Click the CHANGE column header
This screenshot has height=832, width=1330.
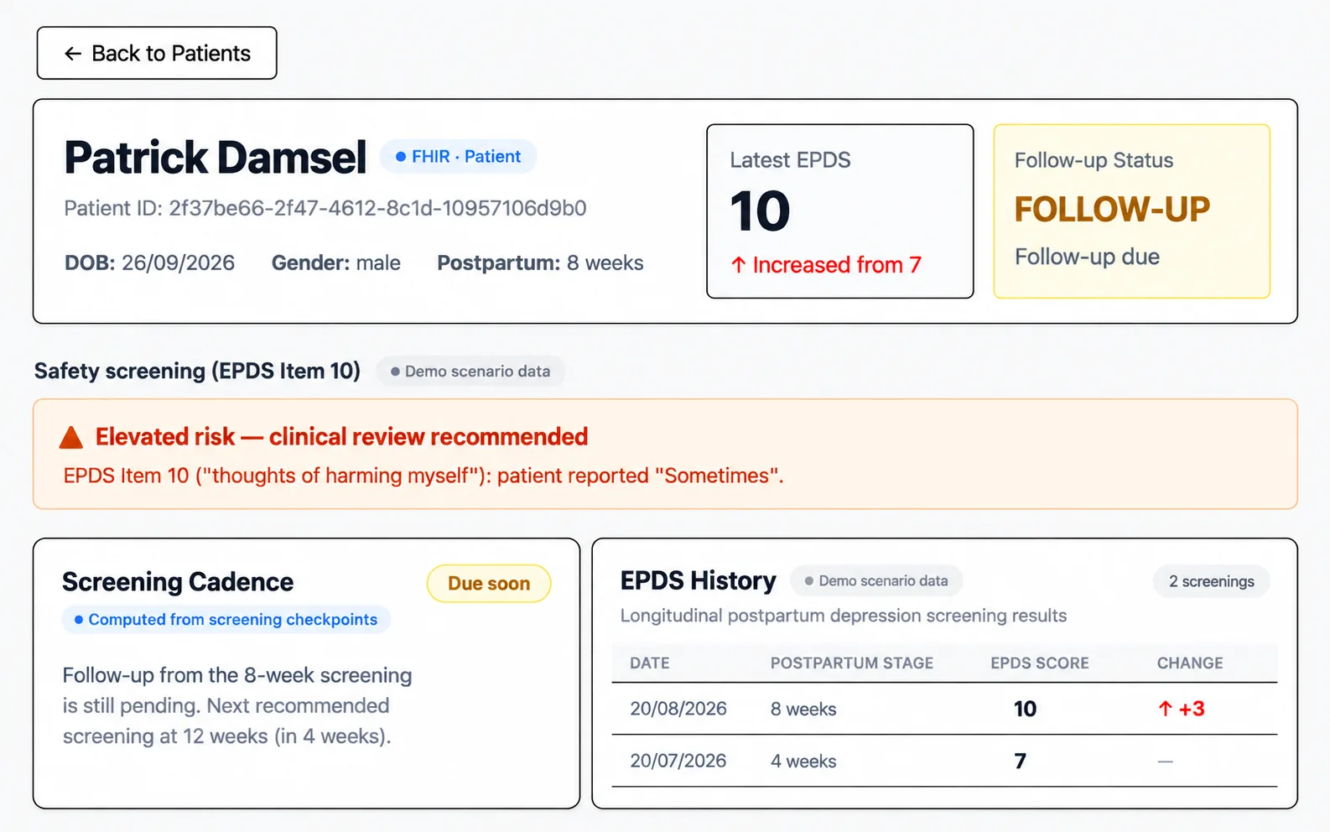coord(1190,663)
